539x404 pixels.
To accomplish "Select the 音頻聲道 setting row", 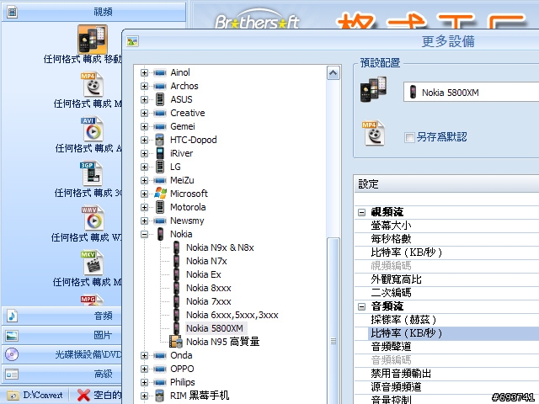I will point(446,347).
